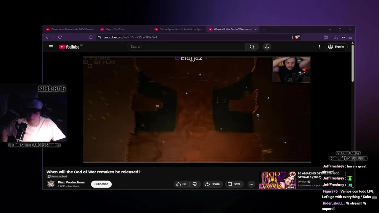Click the video progress bar

click(x=197, y=162)
